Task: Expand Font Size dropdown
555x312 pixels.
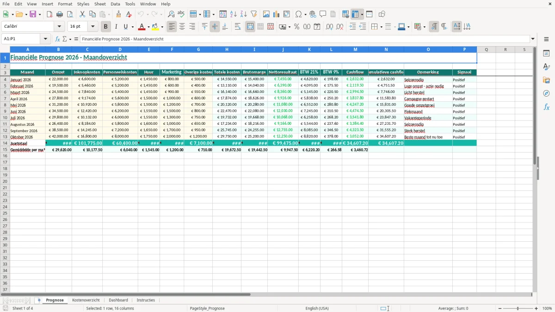Action: [92, 27]
